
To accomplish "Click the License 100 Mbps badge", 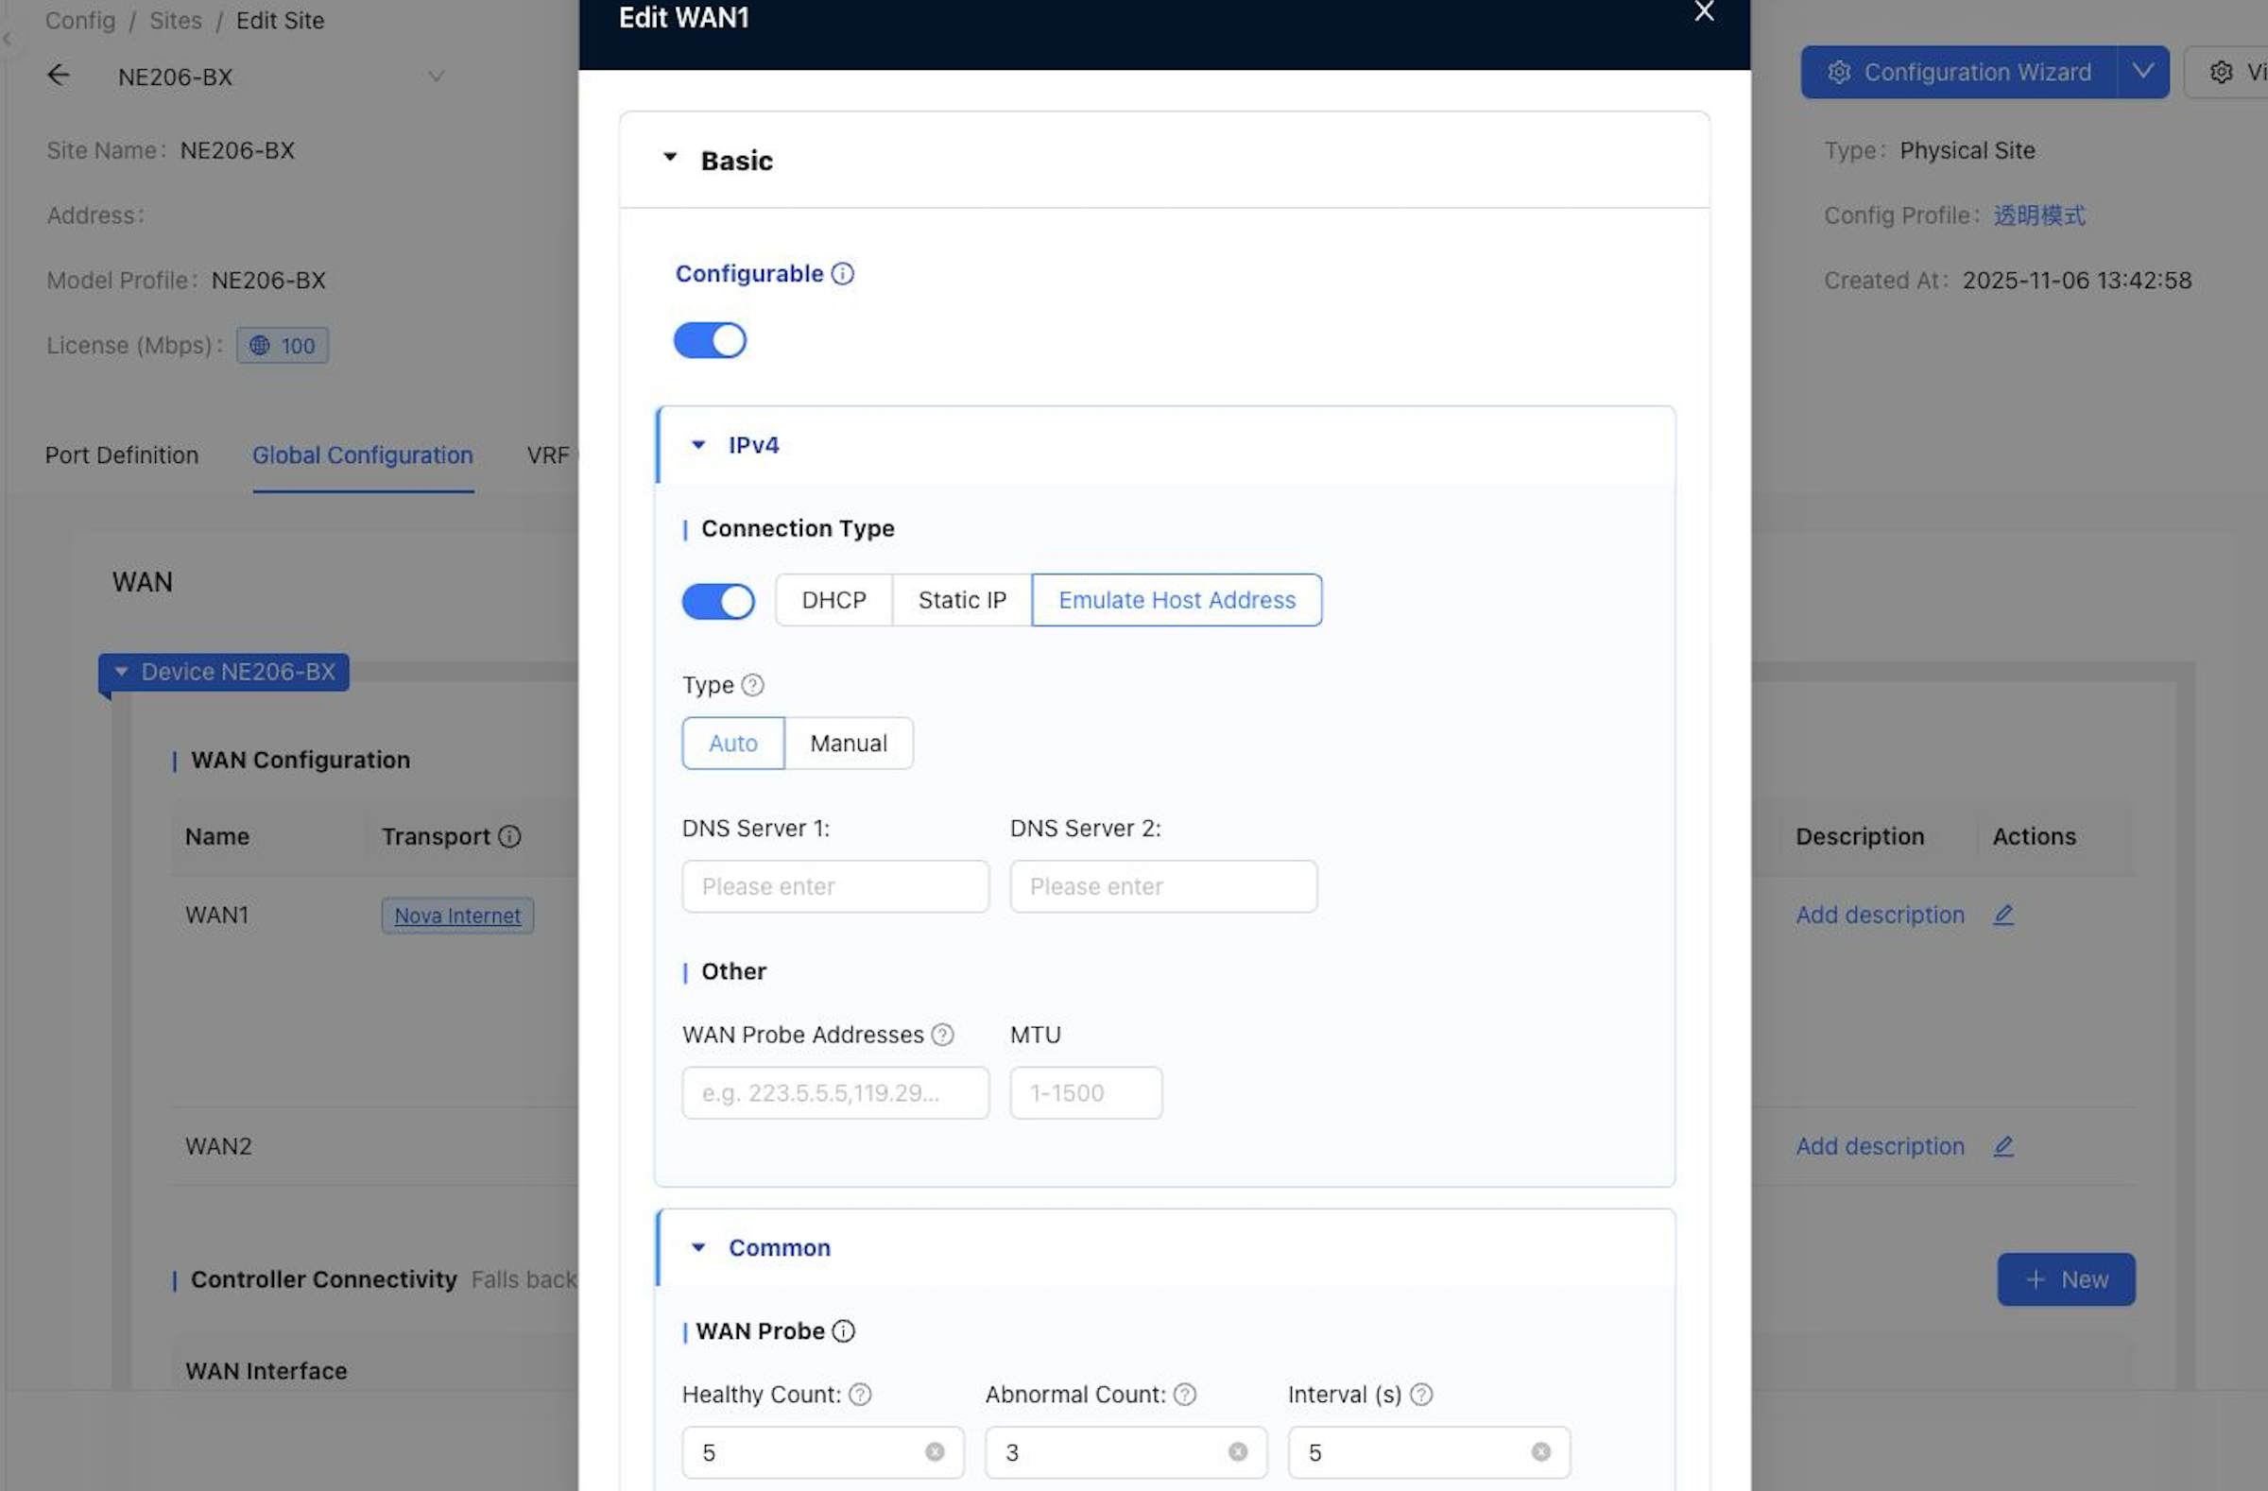I will point(283,346).
